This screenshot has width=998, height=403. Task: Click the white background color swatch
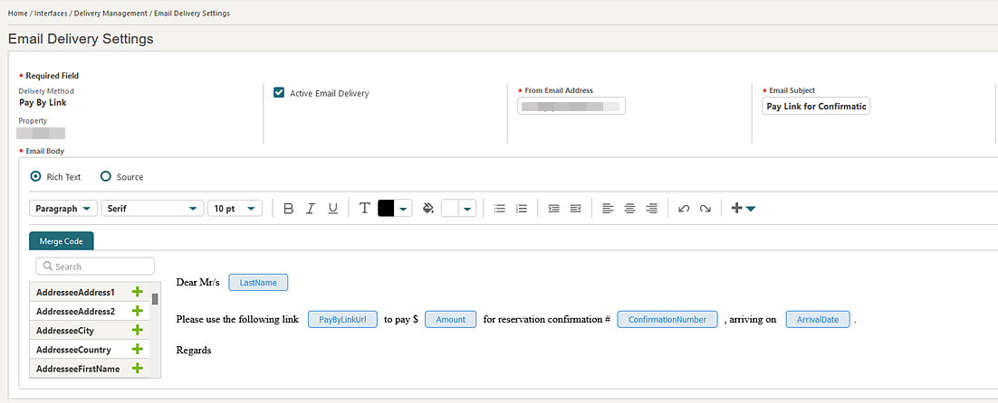coord(451,208)
